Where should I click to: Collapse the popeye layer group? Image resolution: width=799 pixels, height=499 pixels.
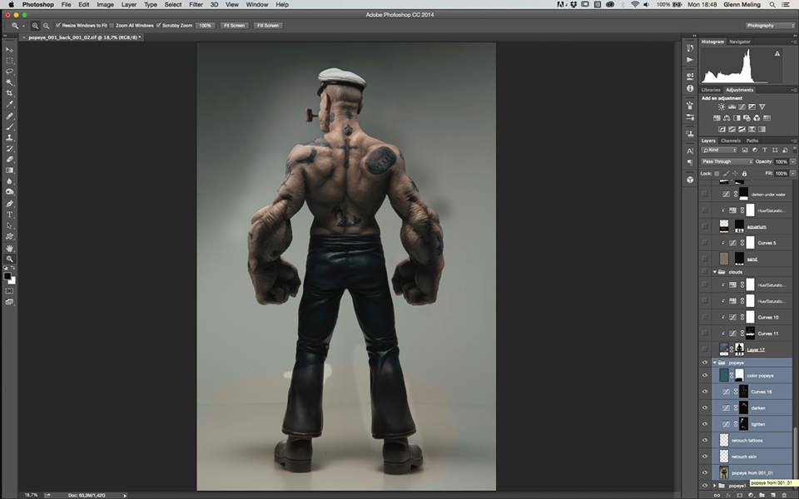(x=714, y=363)
